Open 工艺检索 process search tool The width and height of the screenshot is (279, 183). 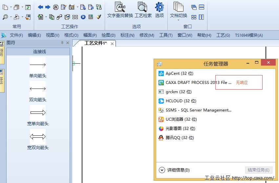tap(143, 10)
